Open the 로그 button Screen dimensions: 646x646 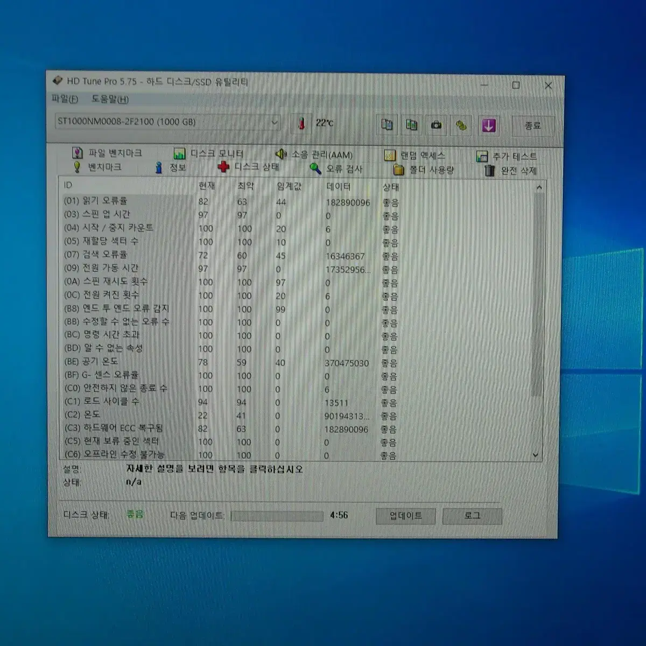click(x=472, y=516)
